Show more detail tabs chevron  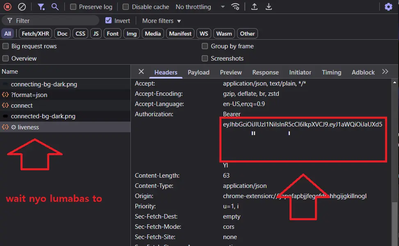tap(385, 72)
